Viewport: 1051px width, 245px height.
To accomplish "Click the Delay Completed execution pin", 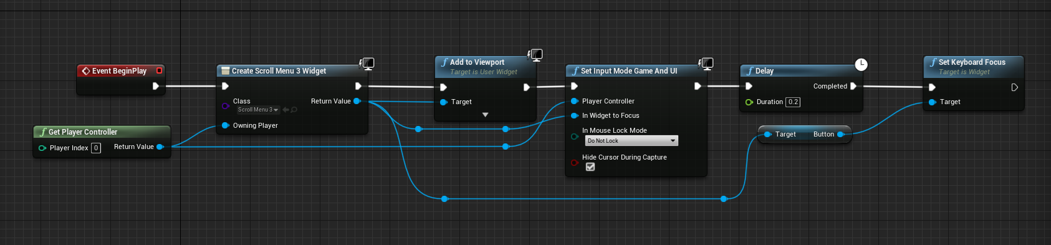I will [x=853, y=86].
